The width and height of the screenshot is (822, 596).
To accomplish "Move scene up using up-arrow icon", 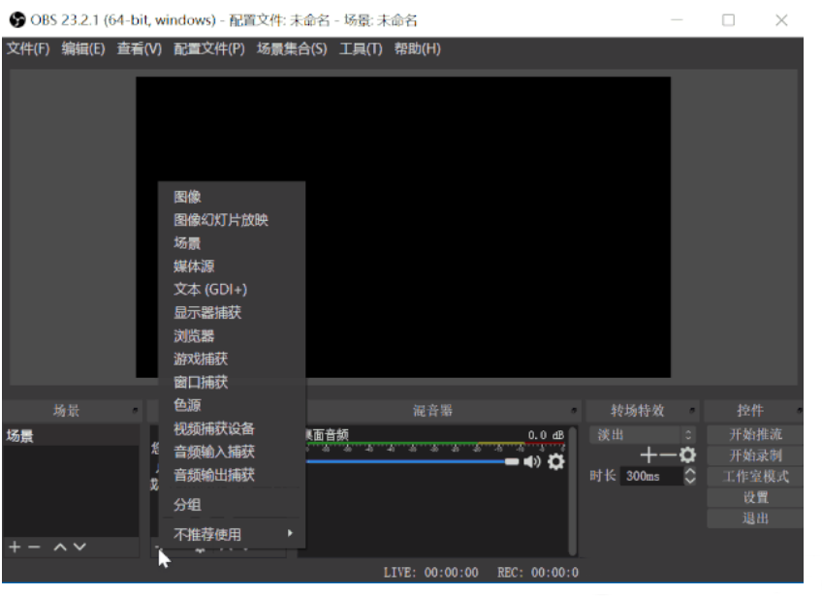I will tap(60, 548).
